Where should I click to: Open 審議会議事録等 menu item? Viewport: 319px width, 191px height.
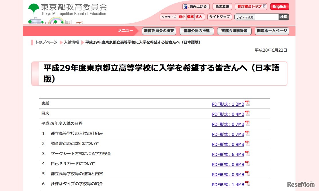[234, 31]
